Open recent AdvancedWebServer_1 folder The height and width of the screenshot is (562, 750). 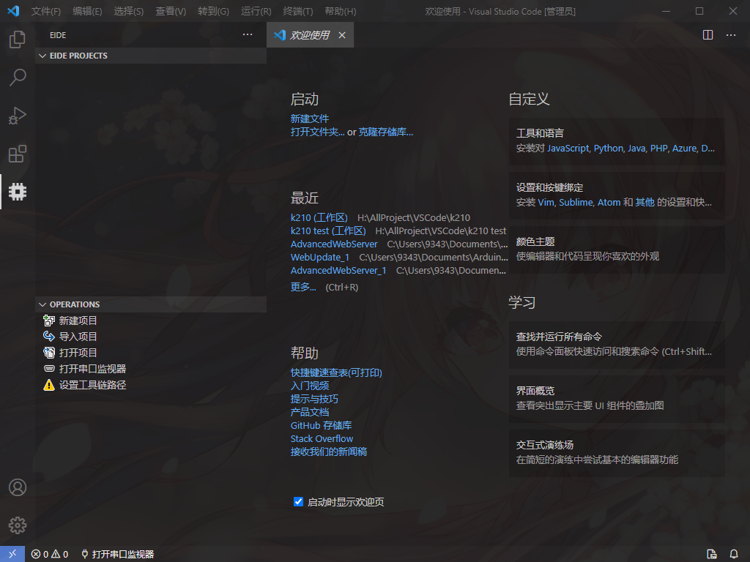click(338, 271)
